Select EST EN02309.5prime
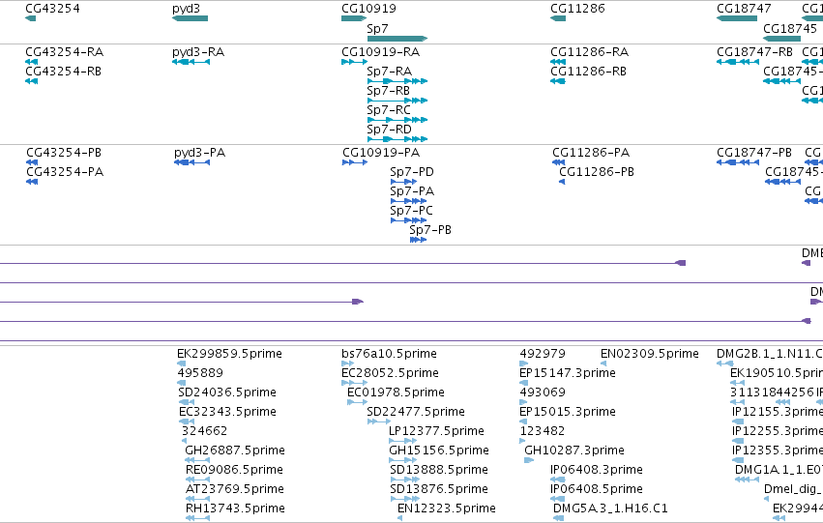 click(649, 354)
